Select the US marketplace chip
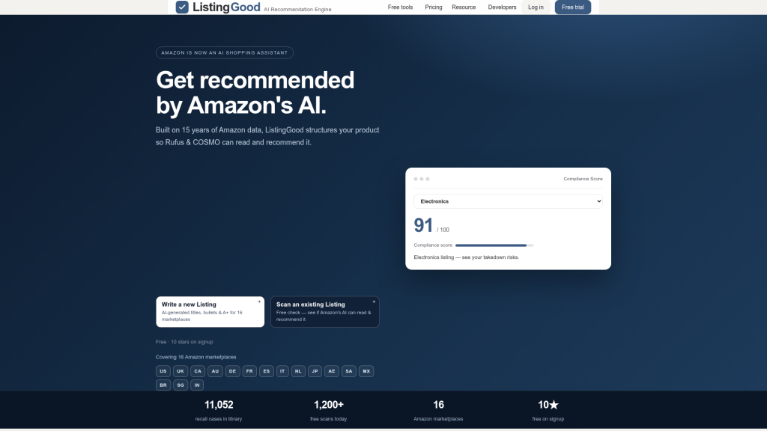 click(163, 371)
